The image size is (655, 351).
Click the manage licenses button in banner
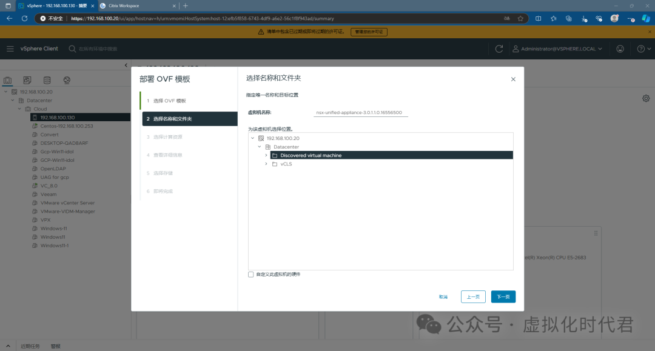(369, 32)
